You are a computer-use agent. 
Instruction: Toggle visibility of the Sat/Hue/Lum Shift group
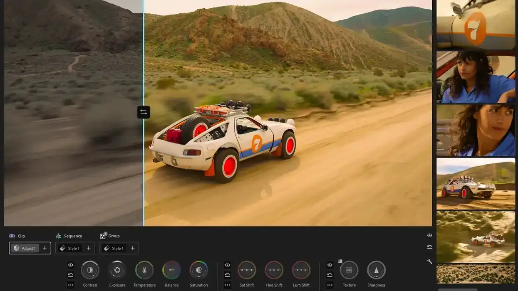coord(228,265)
